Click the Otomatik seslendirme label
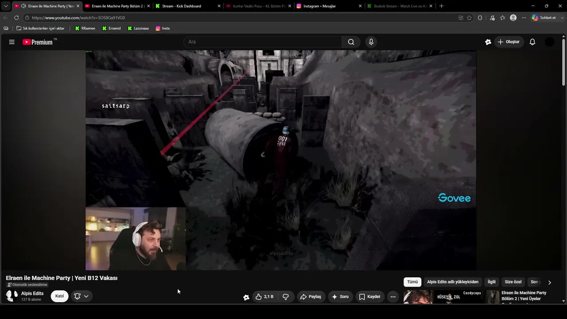 coord(27,285)
